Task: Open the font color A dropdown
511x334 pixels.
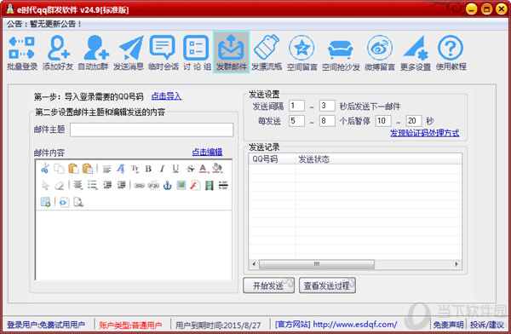Action: pyautogui.click(x=204, y=169)
